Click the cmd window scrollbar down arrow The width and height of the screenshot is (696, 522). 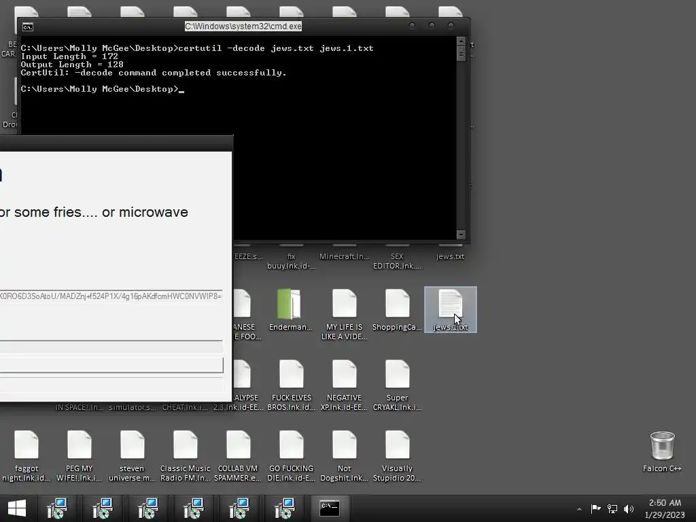pos(461,234)
